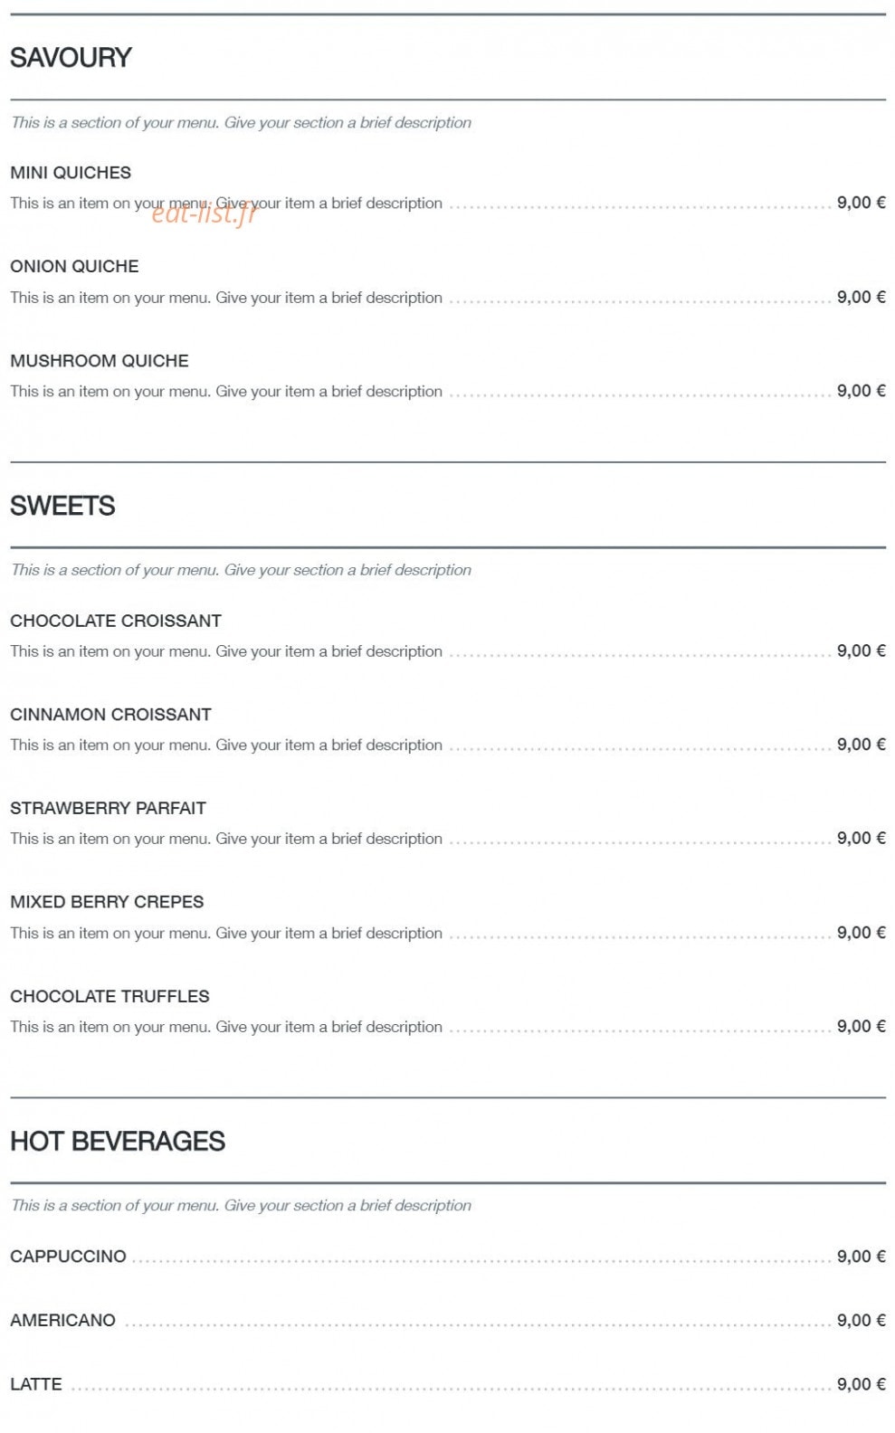This screenshot has width=895, height=1433.
Task: Select the MINI QUICHES item title
Action: 71,173
